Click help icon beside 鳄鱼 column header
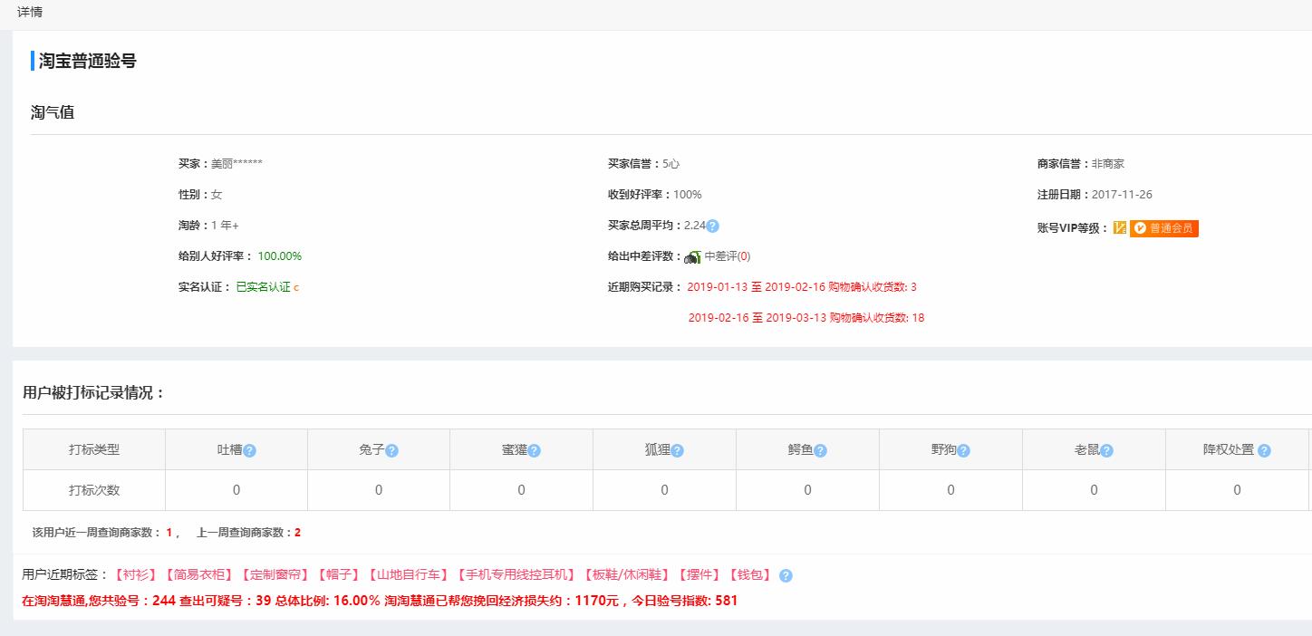1312x636 pixels. (821, 450)
